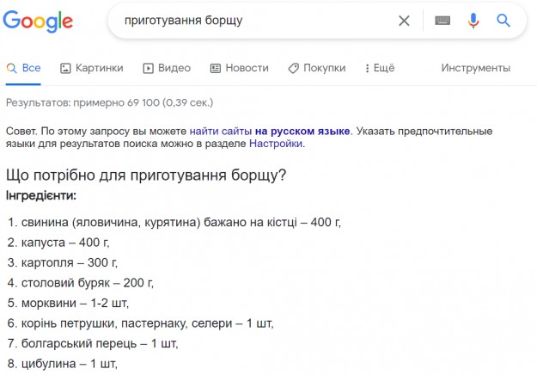537x375 pixels.
Task: Open the Настройки settings link
Action: pyautogui.click(x=276, y=144)
